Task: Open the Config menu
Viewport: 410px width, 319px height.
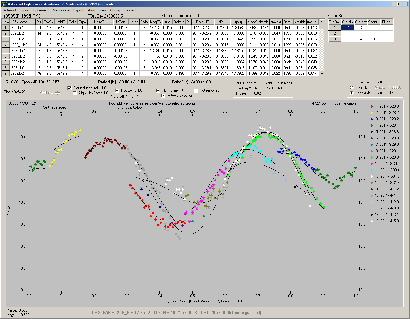Action: point(115,10)
